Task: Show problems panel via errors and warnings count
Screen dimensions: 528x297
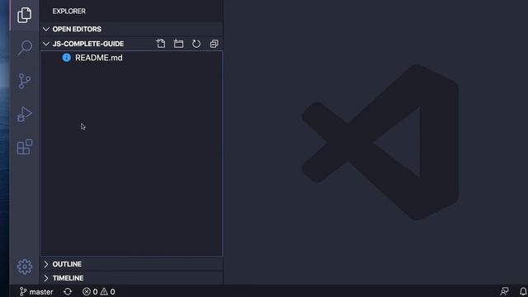Action: click(x=99, y=291)
